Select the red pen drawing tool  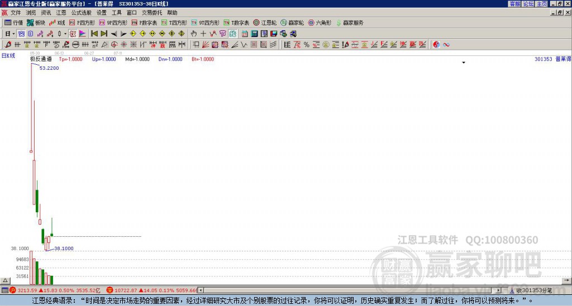point(8,45)
